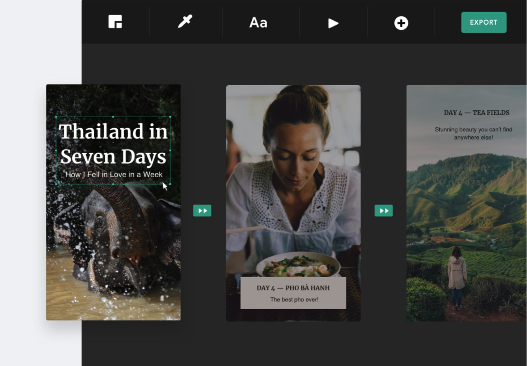Click the 'DAY 4 — TEA FIELDS' heading

(477, 112)
